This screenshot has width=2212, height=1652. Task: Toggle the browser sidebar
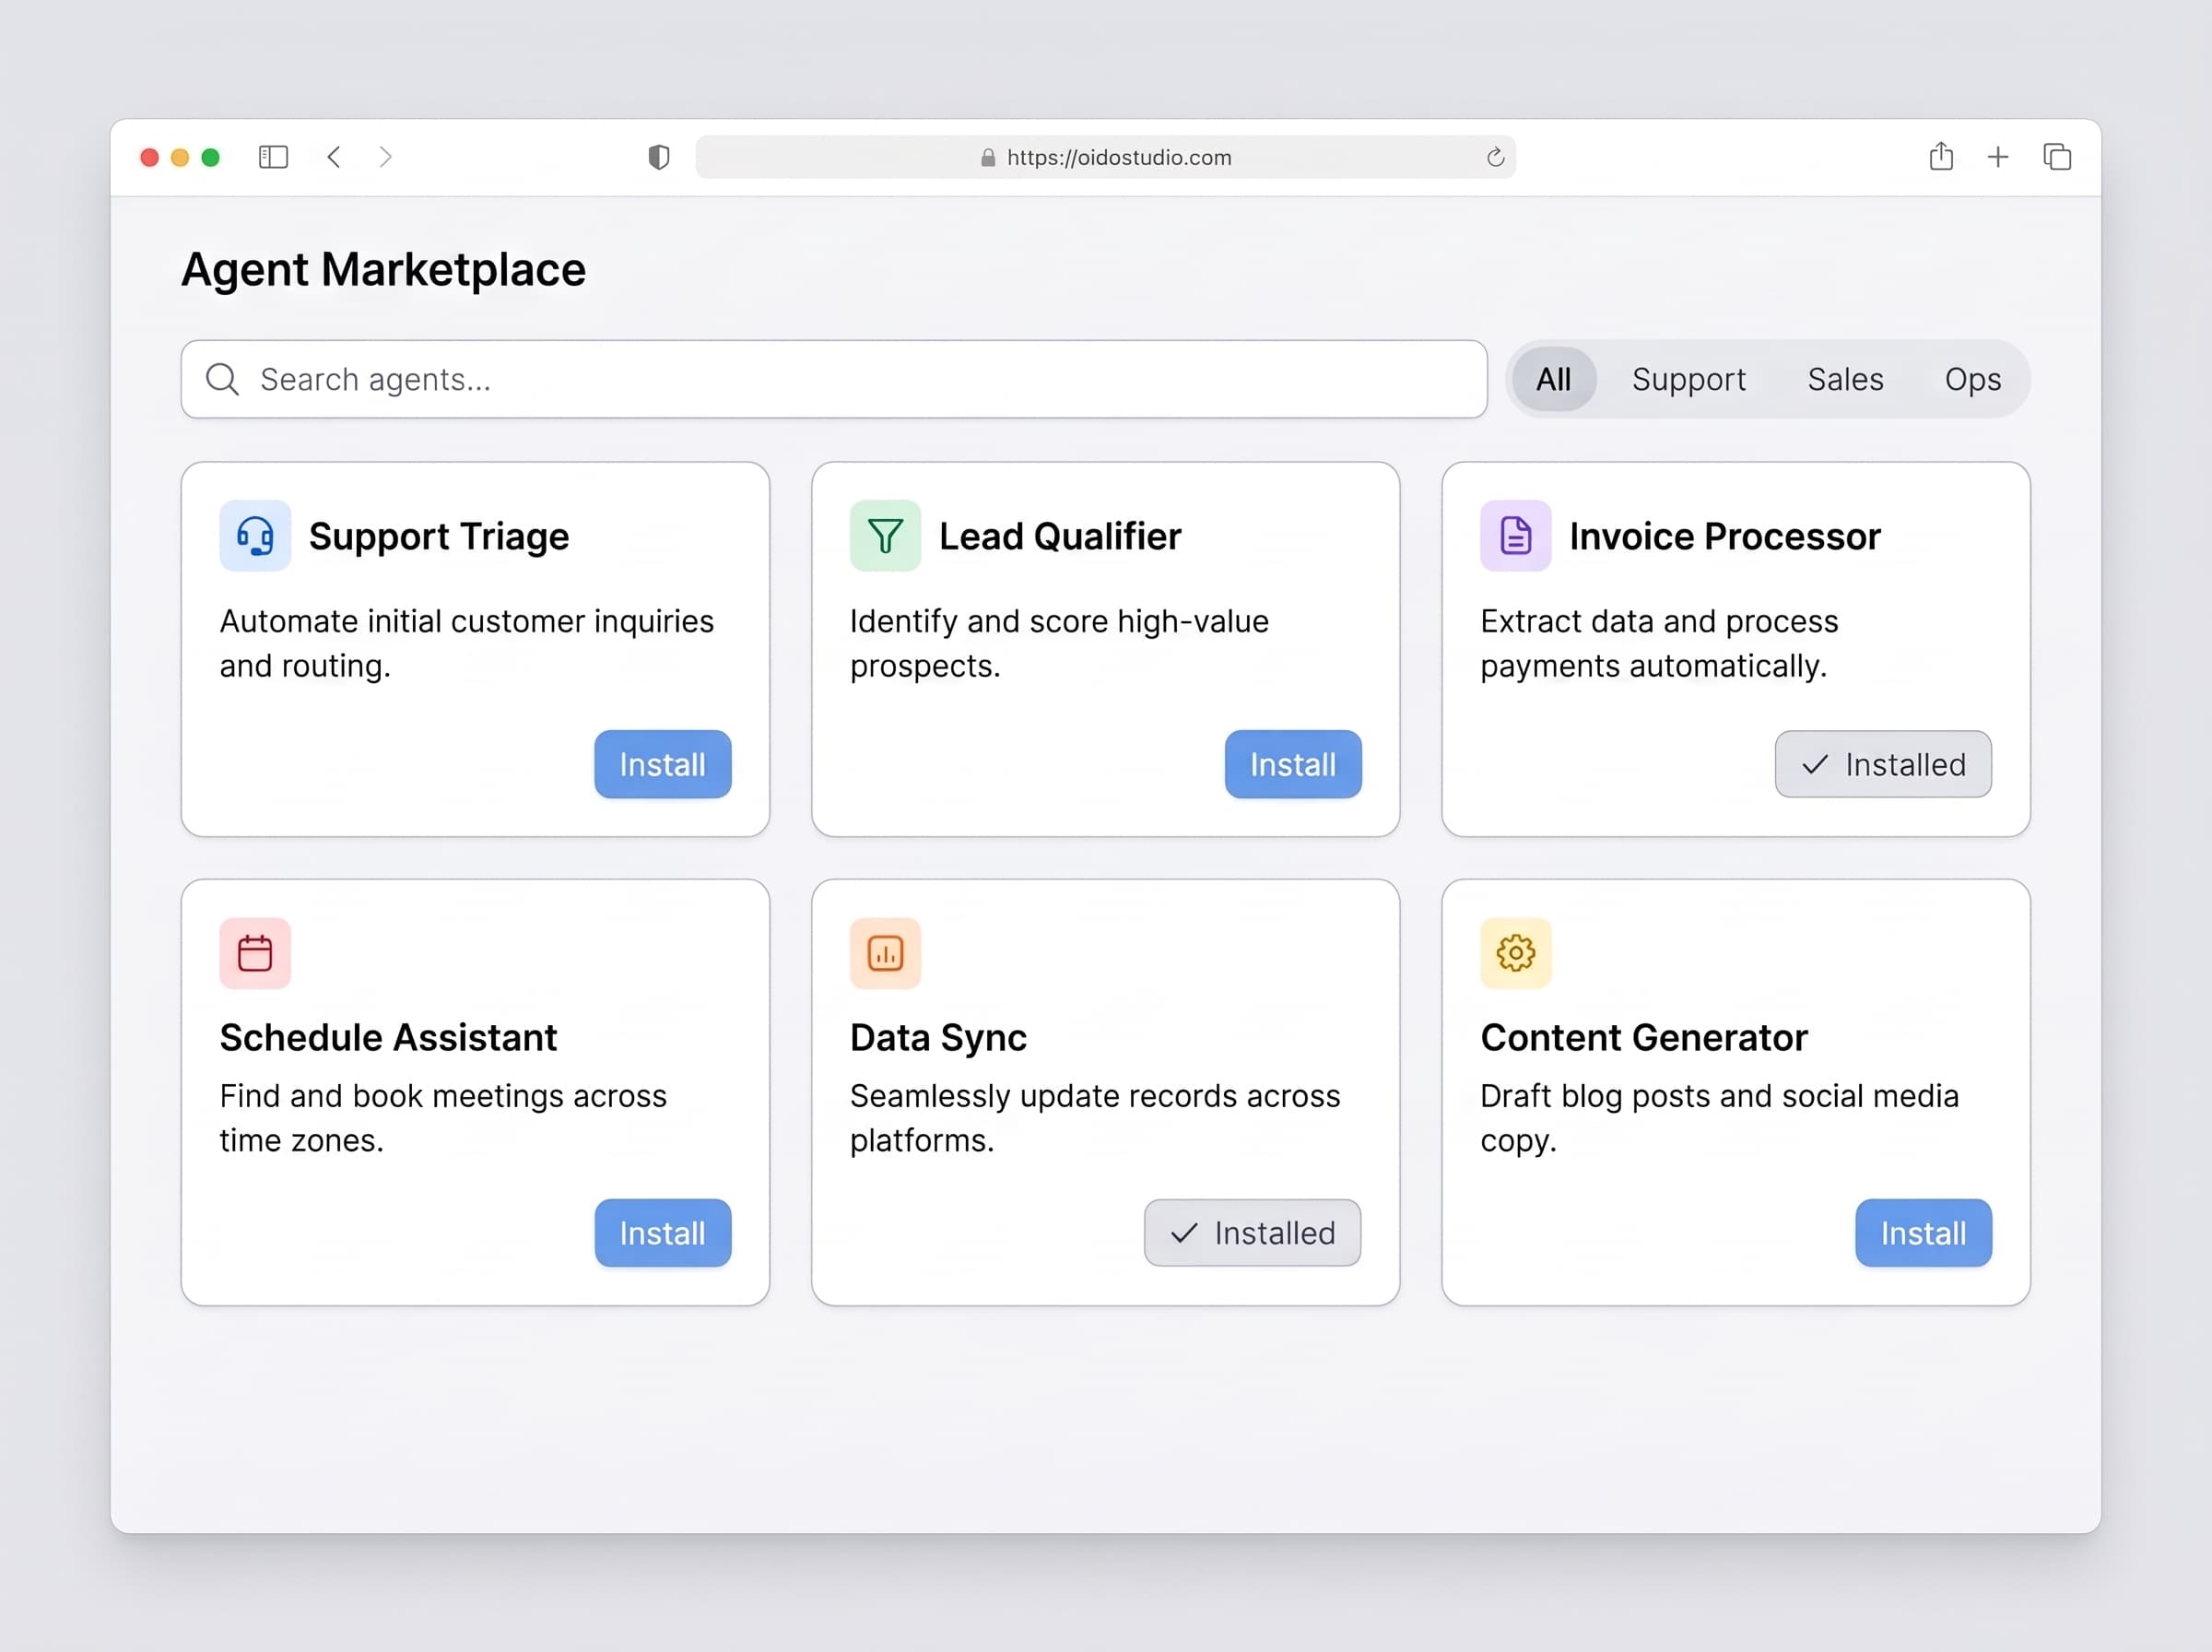point(273,157)
